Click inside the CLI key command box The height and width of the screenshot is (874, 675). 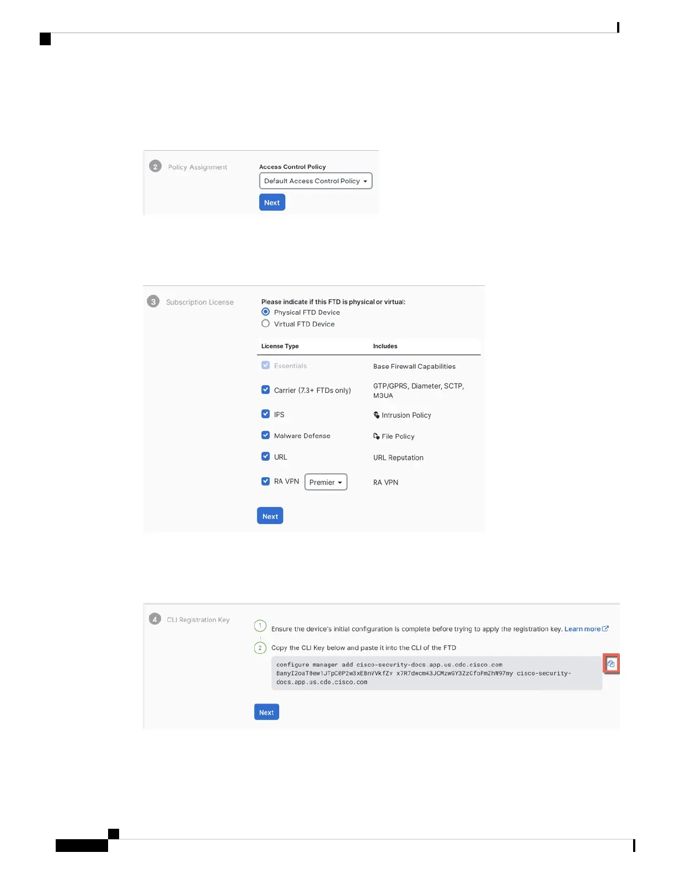pos(437,673)
